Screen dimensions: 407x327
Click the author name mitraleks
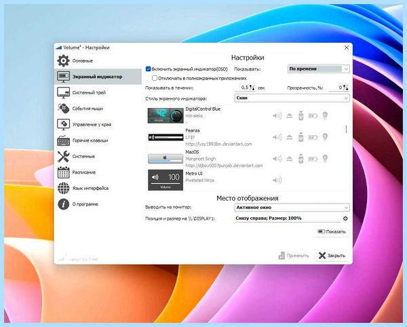coord(194,116)
